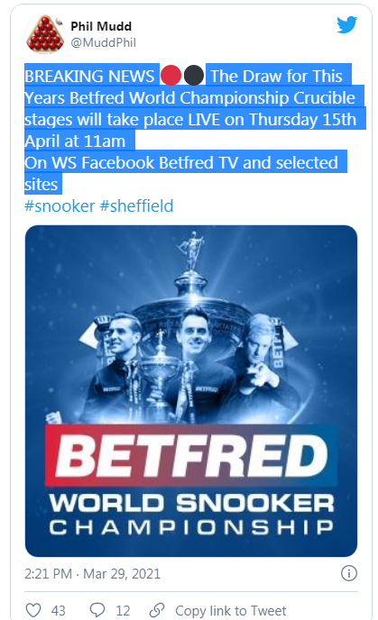Click the 2:21 PM Mar 29, 2021 timestamp
This screenshot has height=620, width=378.
pyautogui.click(x=93, y=573)
